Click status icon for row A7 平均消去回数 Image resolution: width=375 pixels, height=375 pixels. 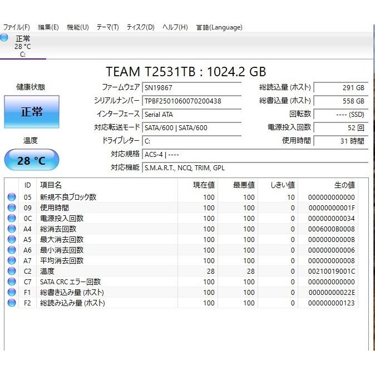pos(12,260)
